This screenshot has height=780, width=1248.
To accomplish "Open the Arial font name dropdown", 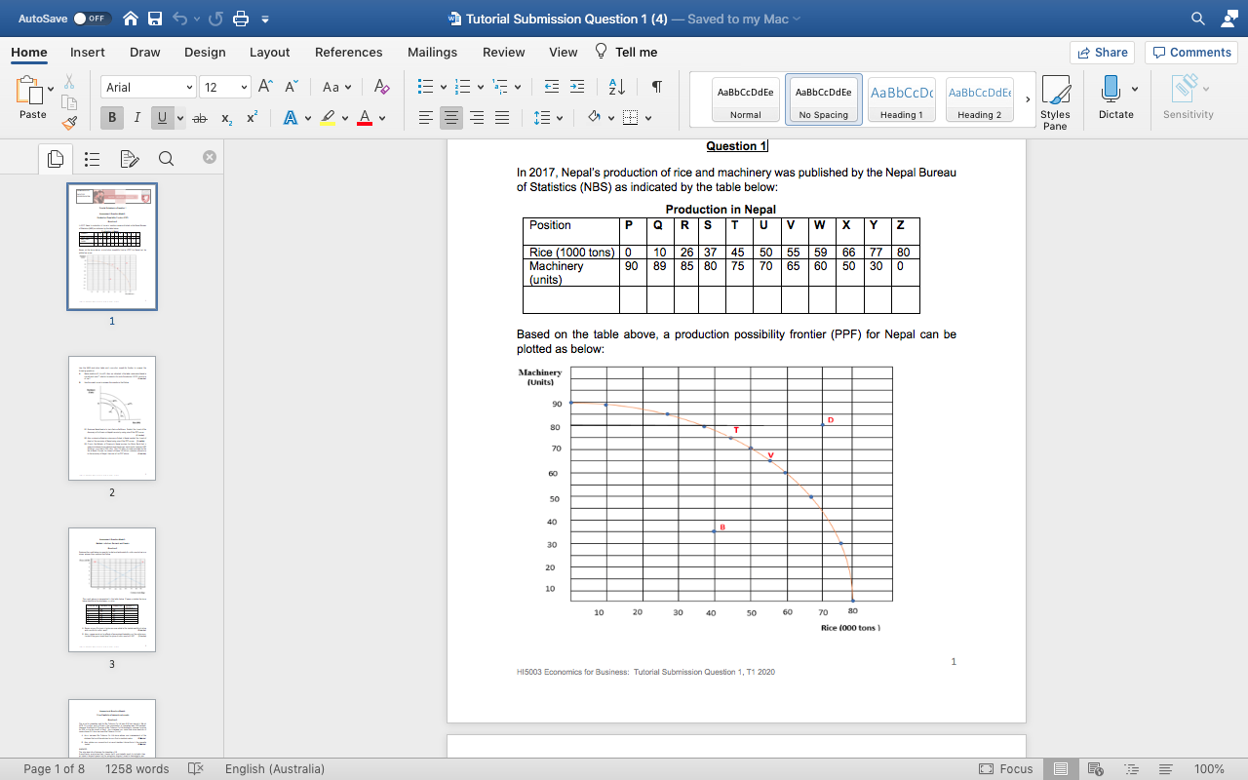I will coord(189,88).
